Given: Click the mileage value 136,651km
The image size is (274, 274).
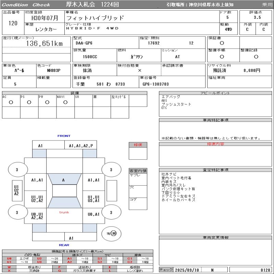Looking at the screenshot, I should [45, 43].
